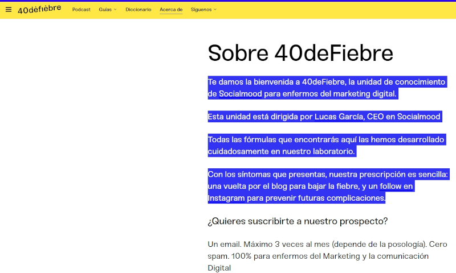
Task: Follow the Socialmood link in first paragraph
Action: point(240,94)
